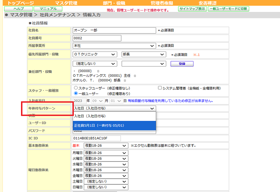Collapse 年休付与パターン dropdown
This screenshot has height=192, width=280.
coord(114,108)
